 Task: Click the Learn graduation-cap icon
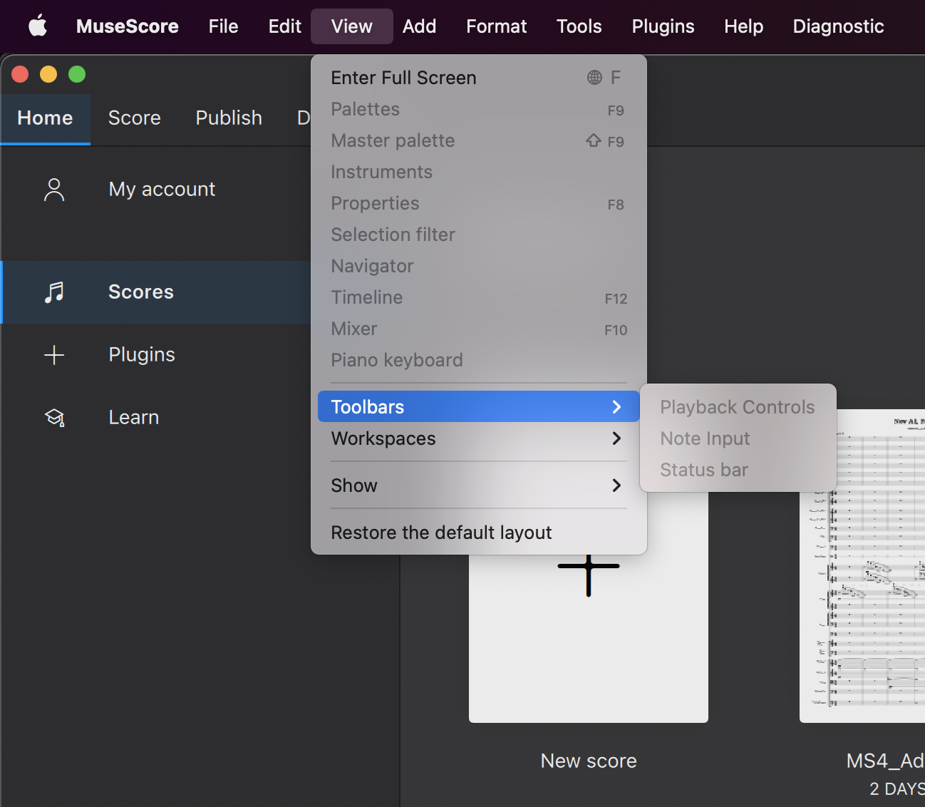[x=54, y=417]
